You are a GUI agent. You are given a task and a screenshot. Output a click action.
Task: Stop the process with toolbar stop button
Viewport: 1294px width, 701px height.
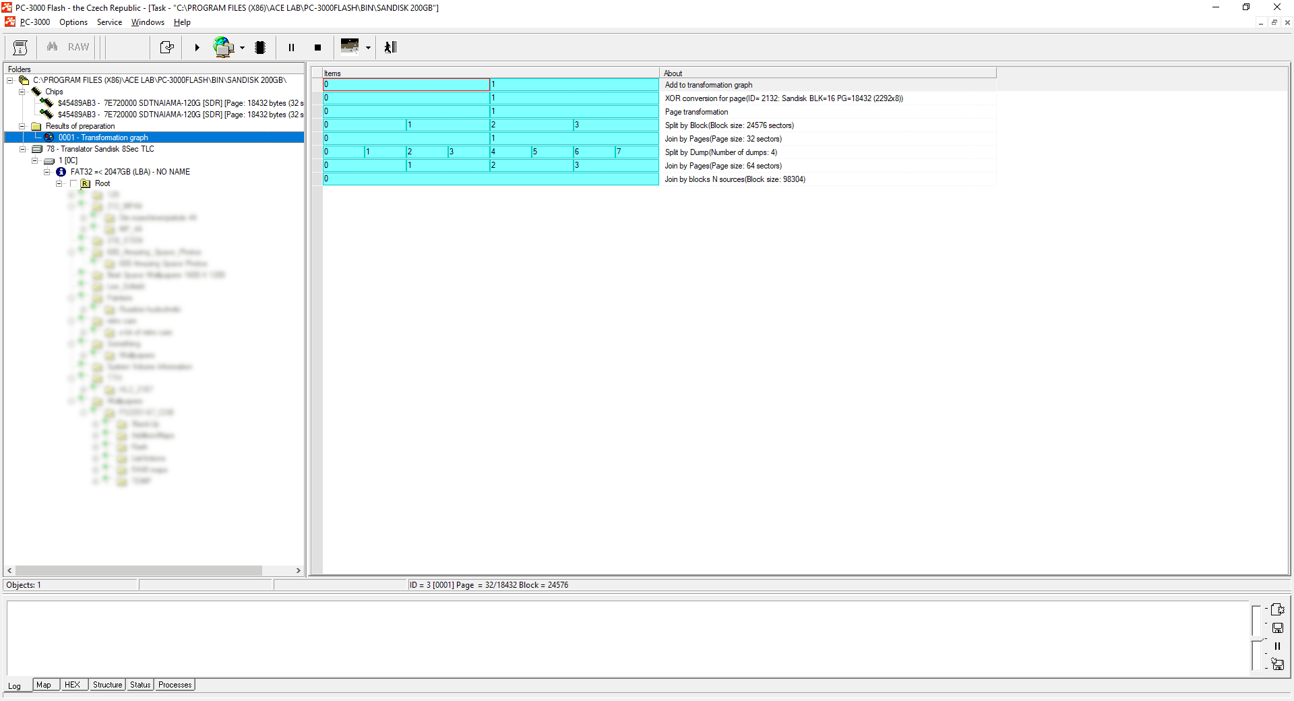[x=317, y=47]
